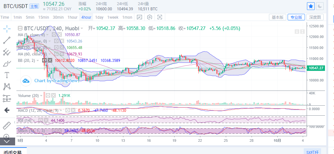
Task: Toggle favorite star for BTC/USDT
Action: tap(311, 6)
